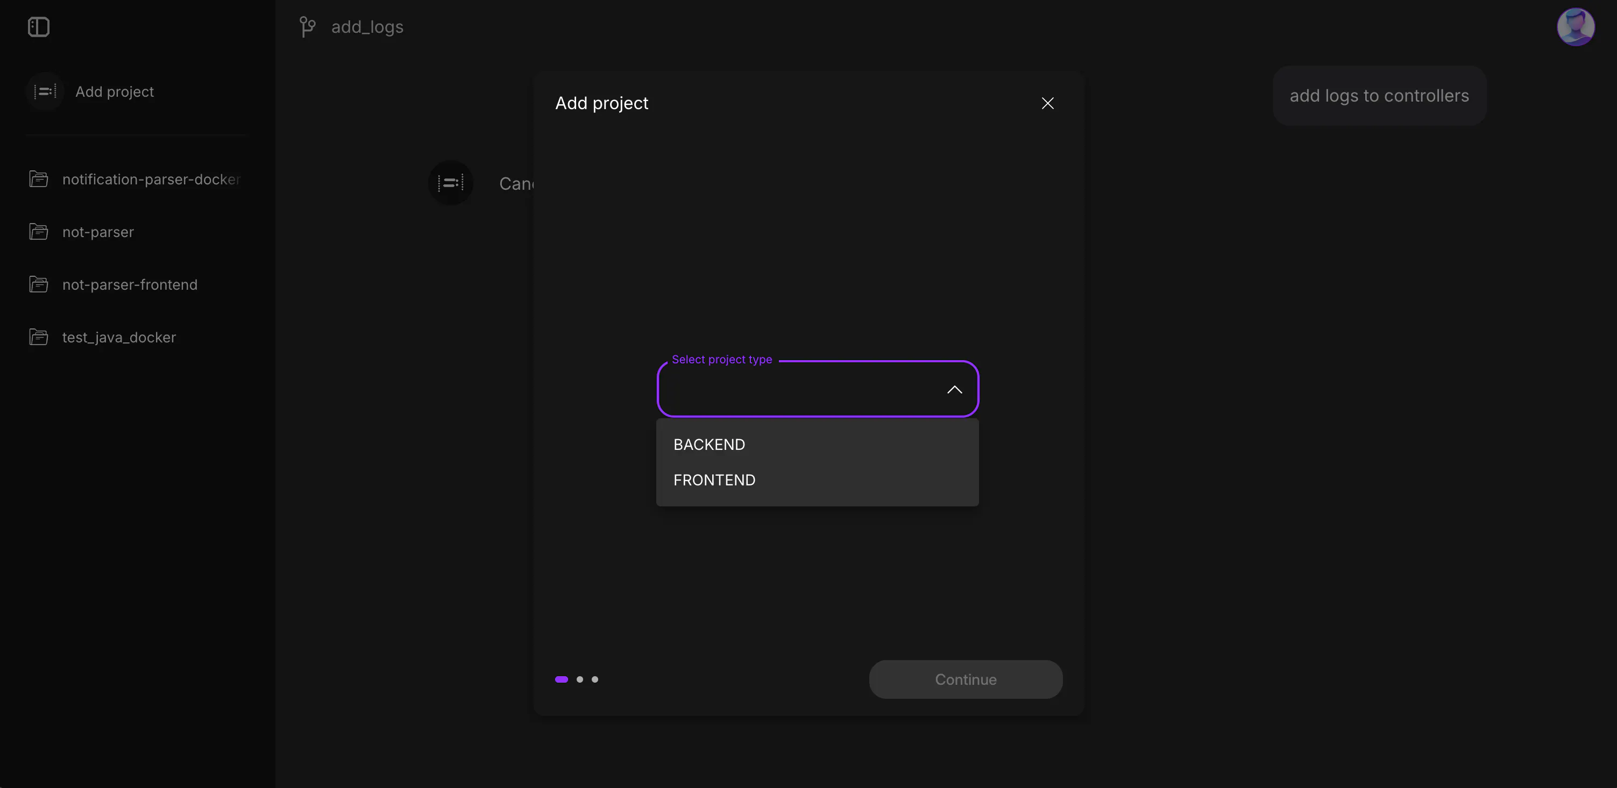This screenshot has width=1617, height=788.
Task: Click the assistant icon in chat
Action: 451,183
